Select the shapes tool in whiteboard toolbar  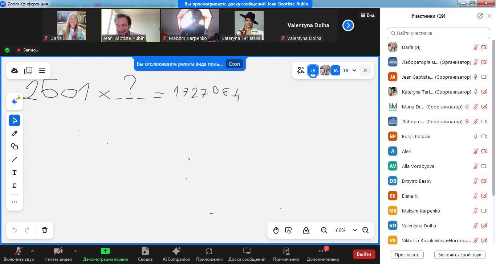click(15, 147)
